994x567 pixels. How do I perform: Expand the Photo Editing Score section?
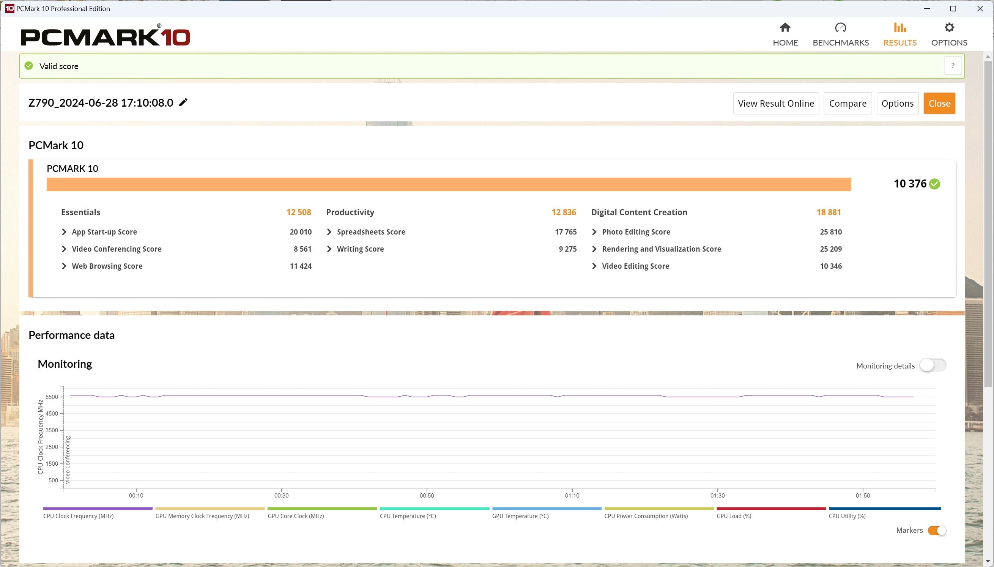(x=594, y=231)
